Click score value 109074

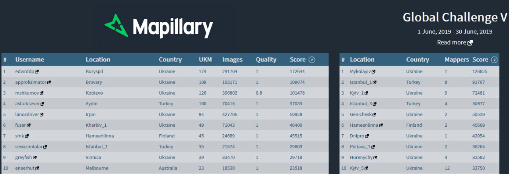(297, 82)
